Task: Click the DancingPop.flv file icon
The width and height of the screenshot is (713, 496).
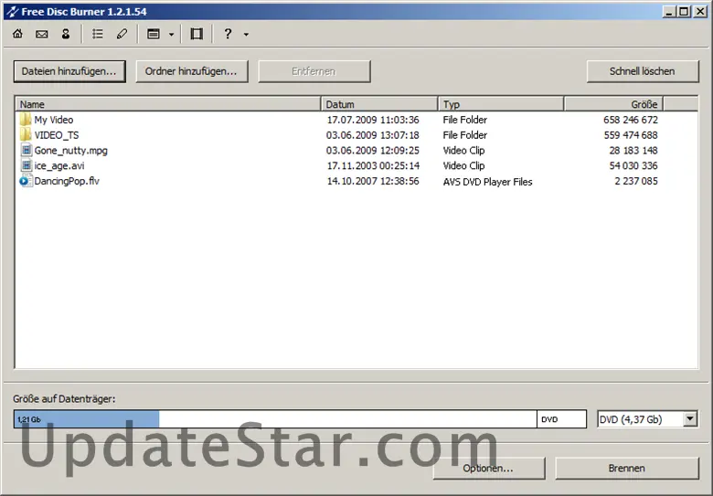Action: point(26,181)
